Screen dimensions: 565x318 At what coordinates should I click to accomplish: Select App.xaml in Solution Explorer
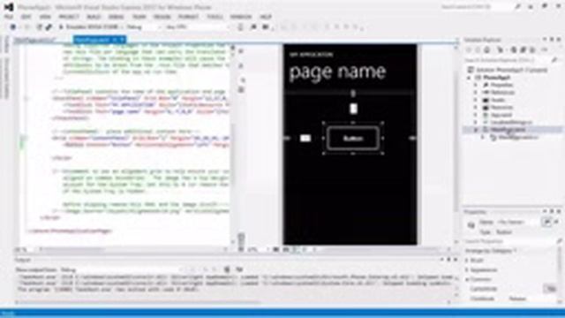pos(501,115)
